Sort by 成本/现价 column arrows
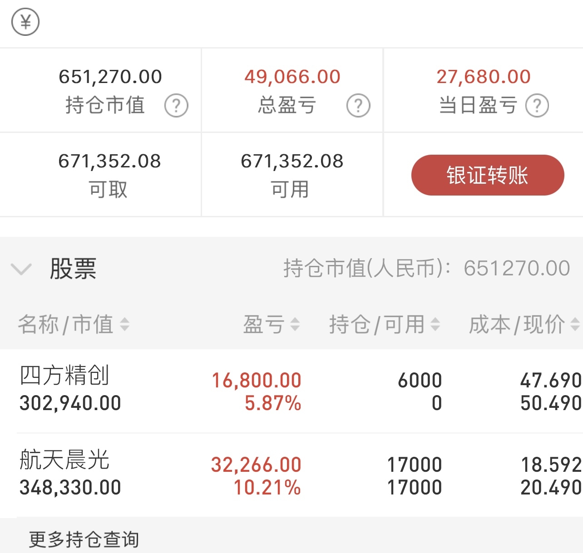Image resolution: width=583 pixels, height=553 pixels. click(575, 324)
